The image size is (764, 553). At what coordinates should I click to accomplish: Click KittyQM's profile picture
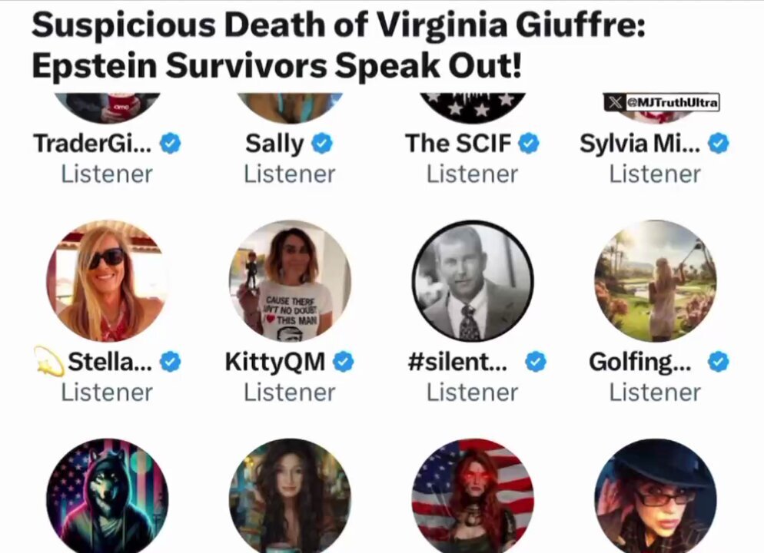[290, 281]
